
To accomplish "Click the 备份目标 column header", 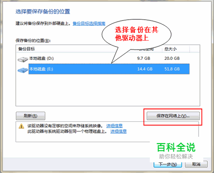I will tap(27, 49).
